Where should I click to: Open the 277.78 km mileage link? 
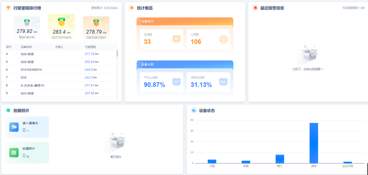pyautogui.click(x=92, y=54)
